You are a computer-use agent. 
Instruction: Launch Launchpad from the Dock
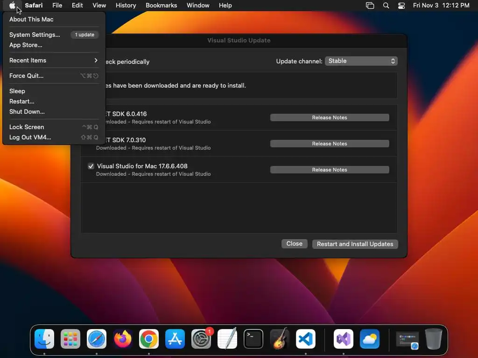[x=70, y=338]
